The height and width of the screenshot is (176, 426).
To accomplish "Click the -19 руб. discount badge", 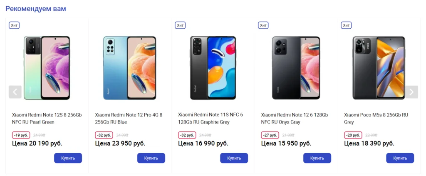I will tap(21, 135).
